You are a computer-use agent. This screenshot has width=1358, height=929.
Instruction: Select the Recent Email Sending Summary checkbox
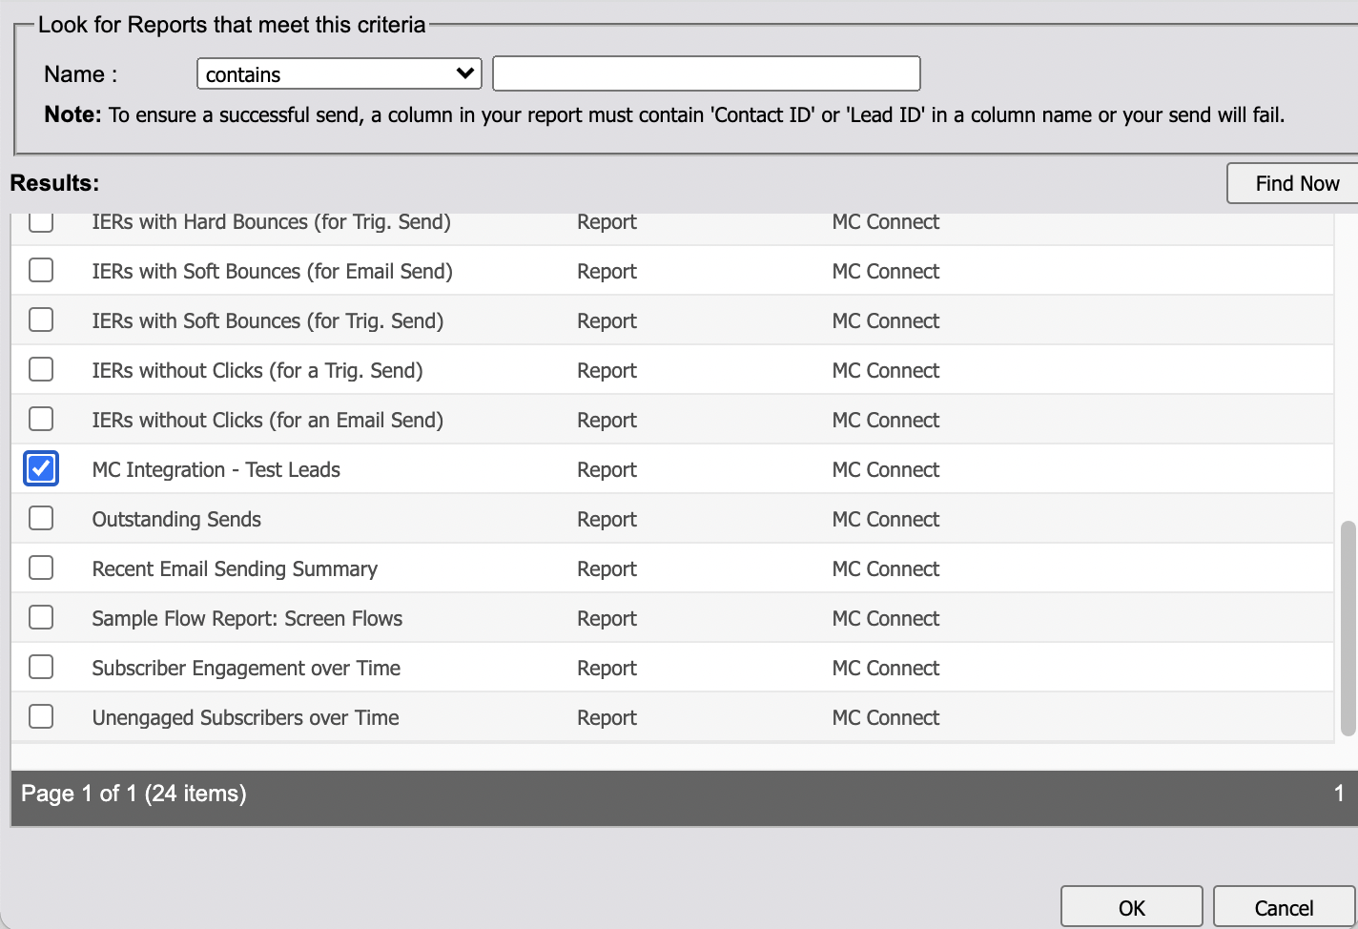41,568
